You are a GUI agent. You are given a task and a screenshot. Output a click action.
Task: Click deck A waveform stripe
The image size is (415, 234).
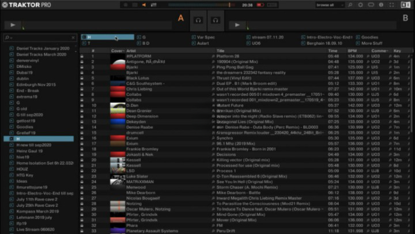(97, 26)
